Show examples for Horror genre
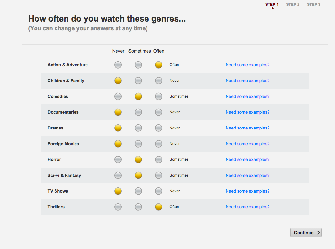Screen dimensions: 335x249 [x=248, y=159]
